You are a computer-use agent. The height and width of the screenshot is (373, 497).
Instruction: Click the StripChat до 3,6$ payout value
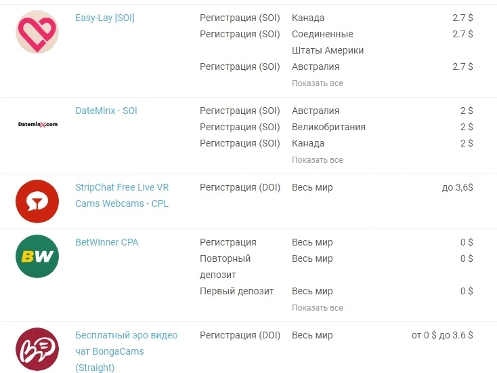(x=457, y=187)
